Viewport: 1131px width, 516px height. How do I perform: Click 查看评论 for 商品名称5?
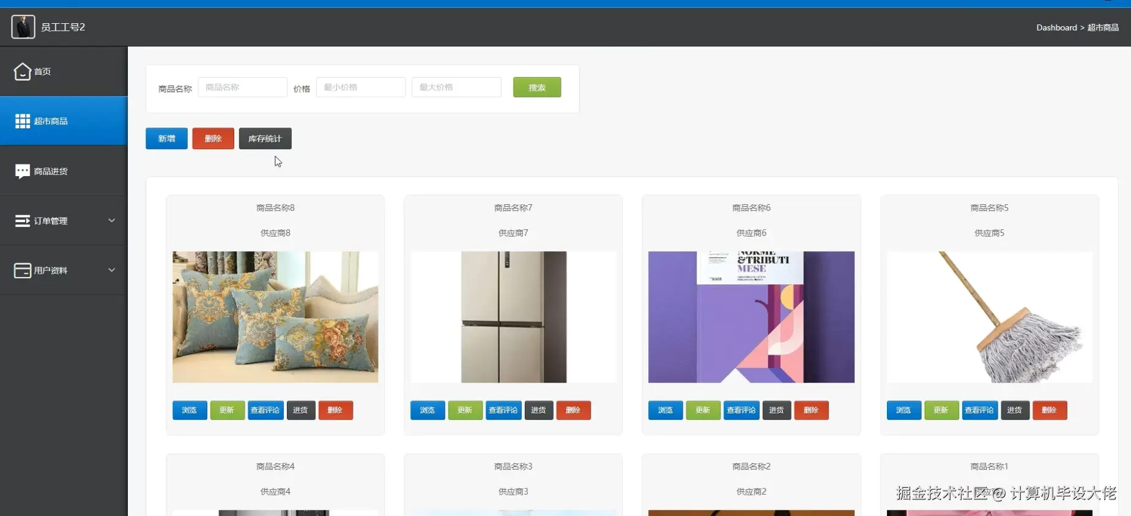980,410
